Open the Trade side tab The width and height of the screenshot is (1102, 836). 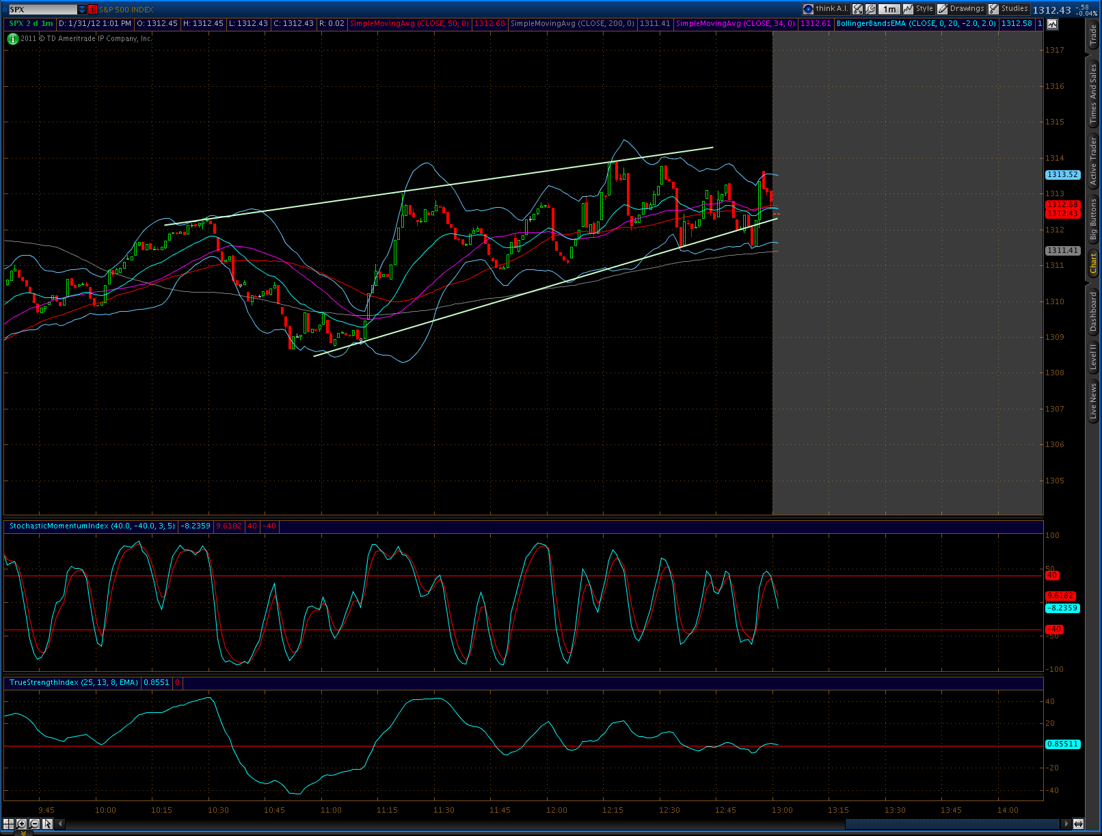(1092, 34)
